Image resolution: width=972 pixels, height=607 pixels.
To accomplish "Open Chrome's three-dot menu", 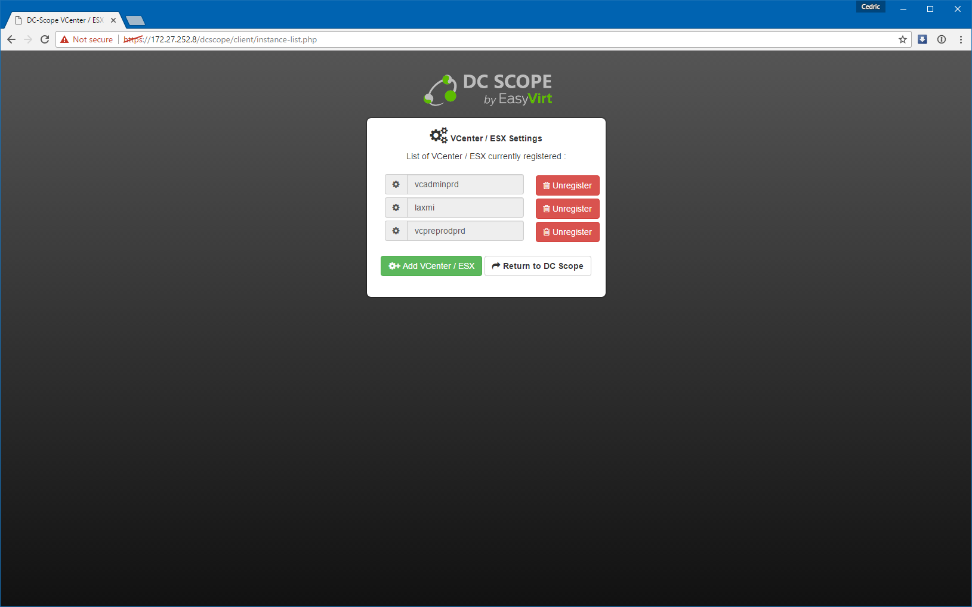I will coord(960,39).
